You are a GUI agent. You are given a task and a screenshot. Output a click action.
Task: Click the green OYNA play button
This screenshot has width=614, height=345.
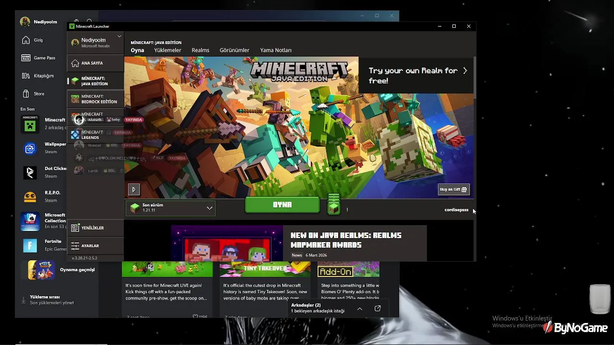click(x=282, y=205)
